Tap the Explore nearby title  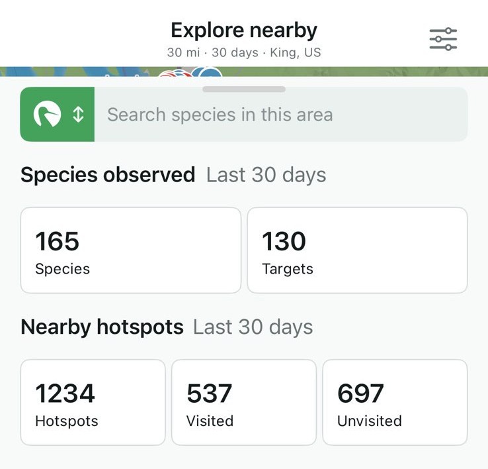point(244,30)
